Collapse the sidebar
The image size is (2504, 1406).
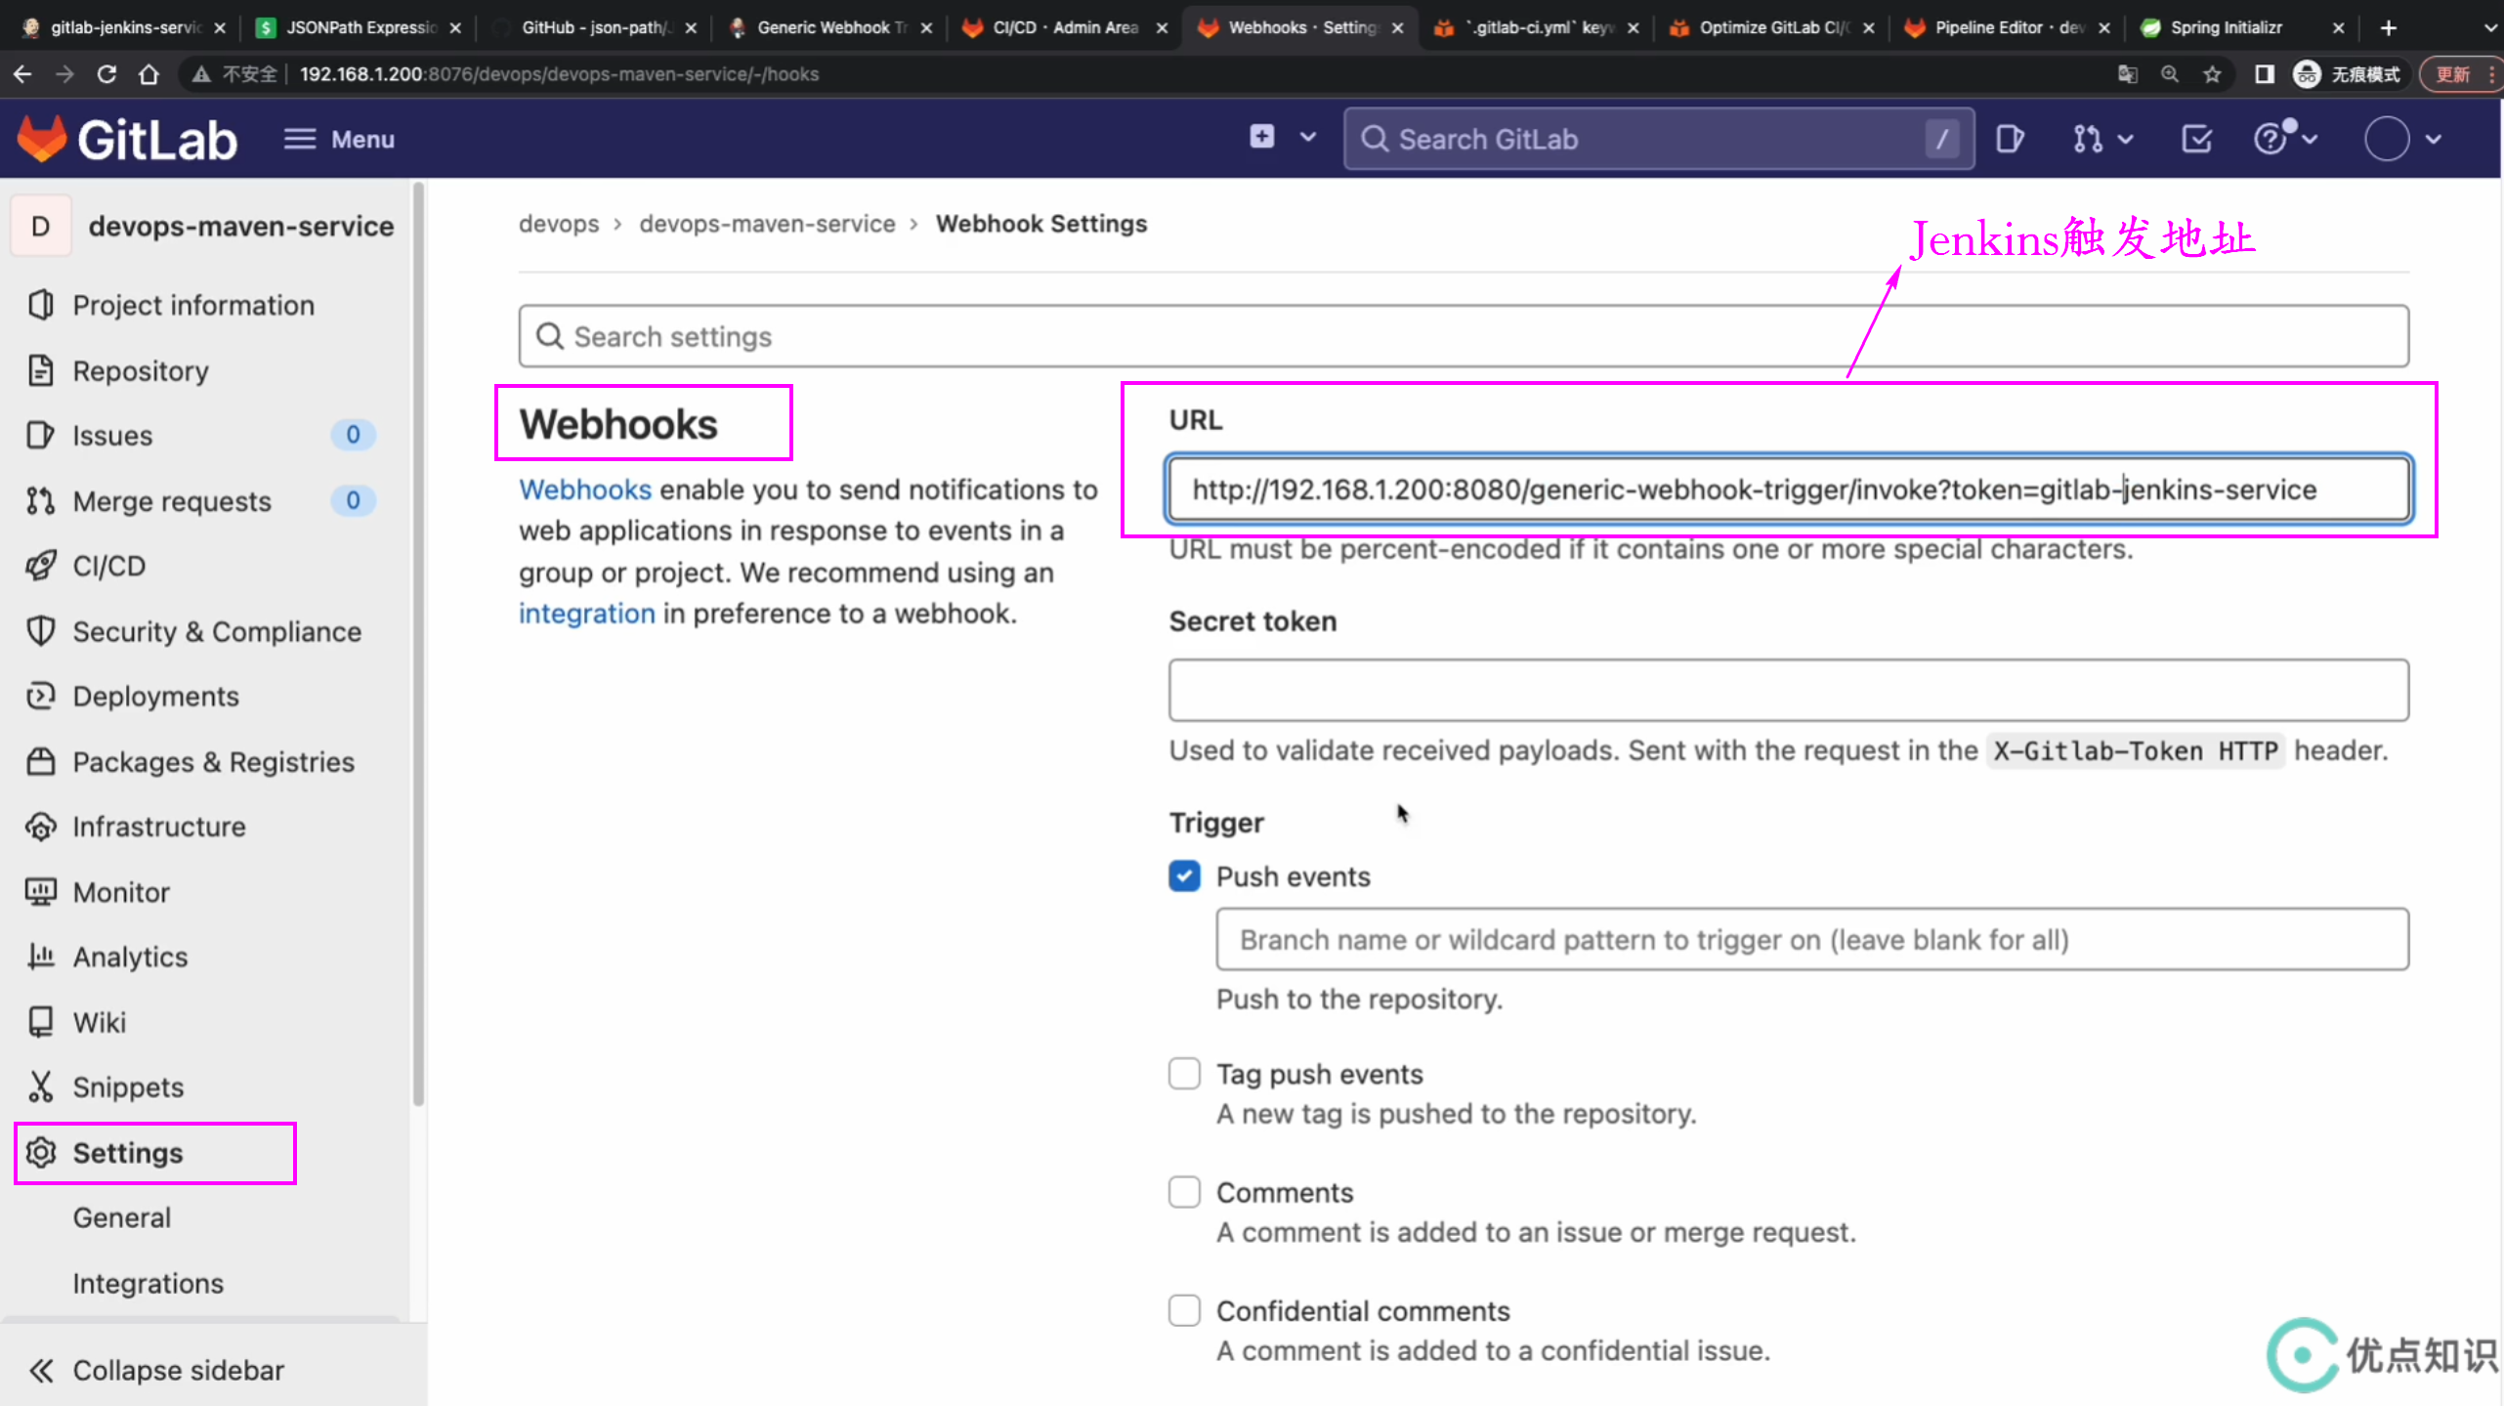point(156,1370)
